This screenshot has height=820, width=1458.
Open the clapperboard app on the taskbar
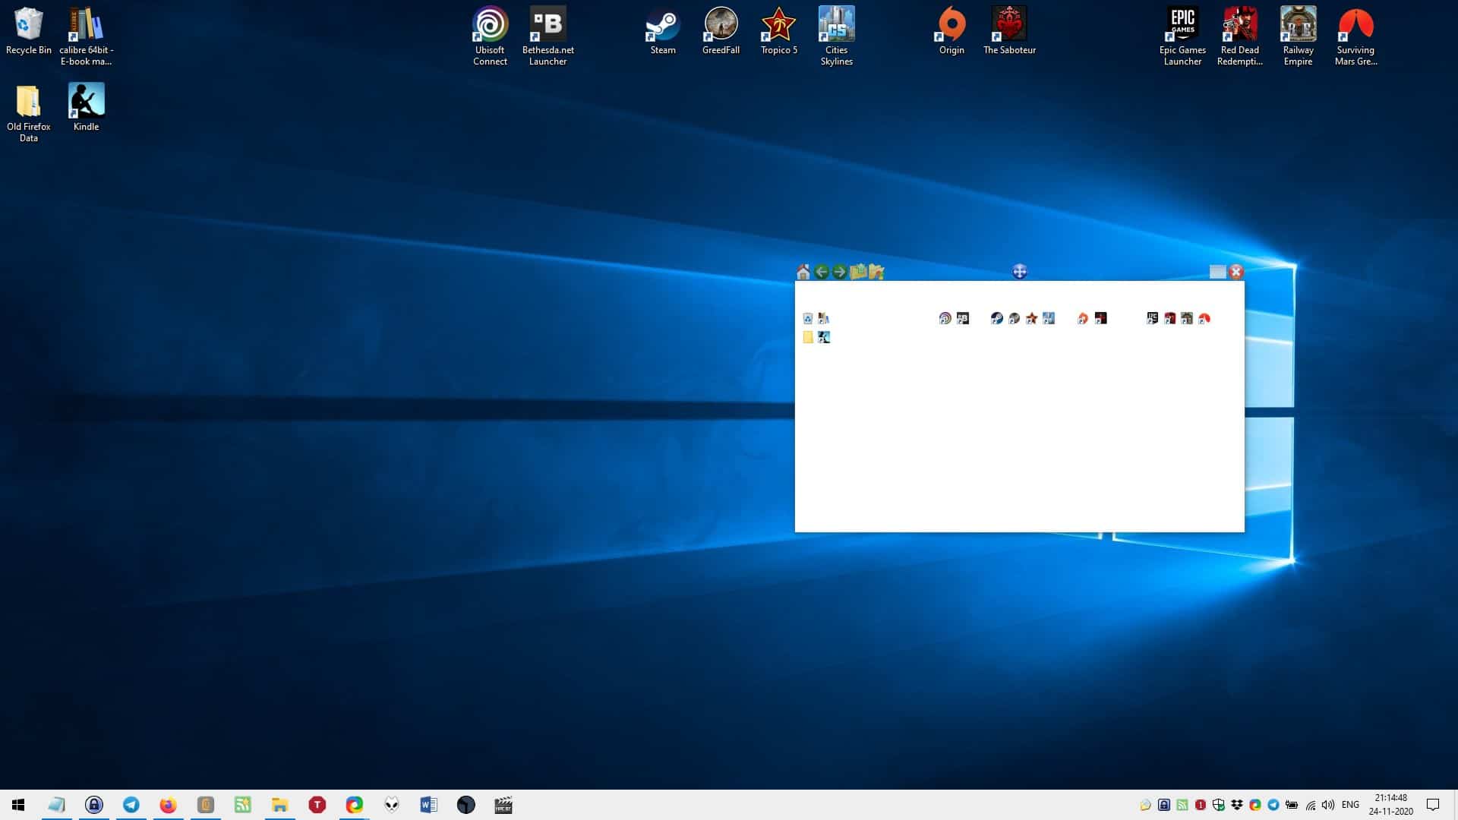503,805
